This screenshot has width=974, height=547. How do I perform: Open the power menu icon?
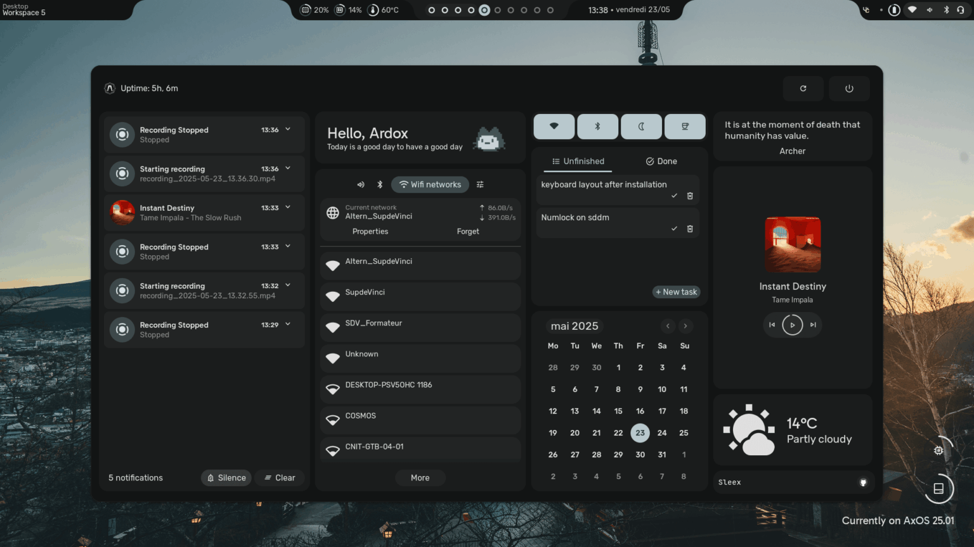tap(849, 88)
